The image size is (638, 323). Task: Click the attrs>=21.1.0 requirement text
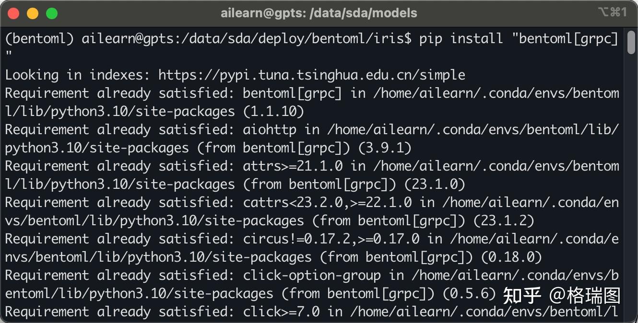tap(293, 166)
